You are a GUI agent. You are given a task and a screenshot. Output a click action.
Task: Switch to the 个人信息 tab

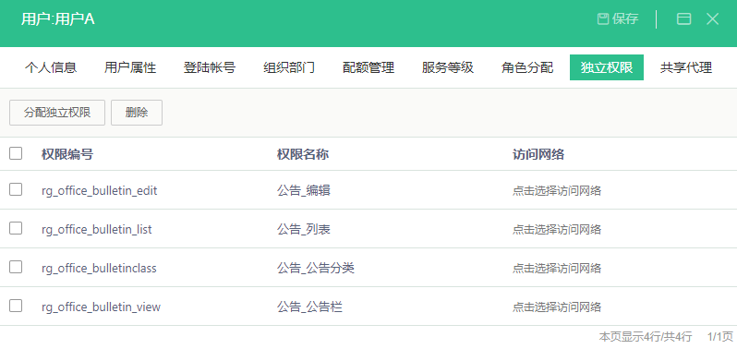pyautogui.click(x=51, y=67)
